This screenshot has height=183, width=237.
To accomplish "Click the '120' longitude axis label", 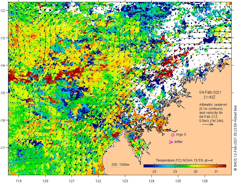I will 45,181.
